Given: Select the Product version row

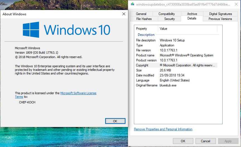Looking at the screenshot, I should (177, 60).
